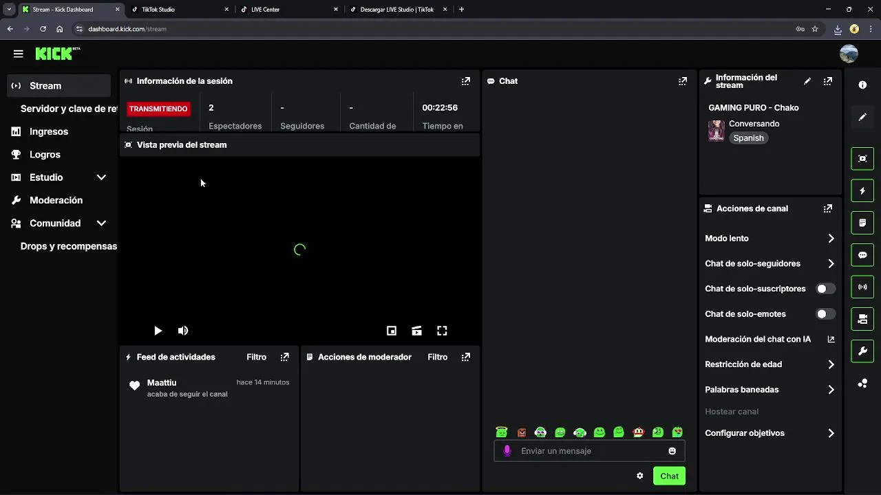The image size is (881, 495).
Task: Open the emoji picker in chat input
Action: [672, 451]
